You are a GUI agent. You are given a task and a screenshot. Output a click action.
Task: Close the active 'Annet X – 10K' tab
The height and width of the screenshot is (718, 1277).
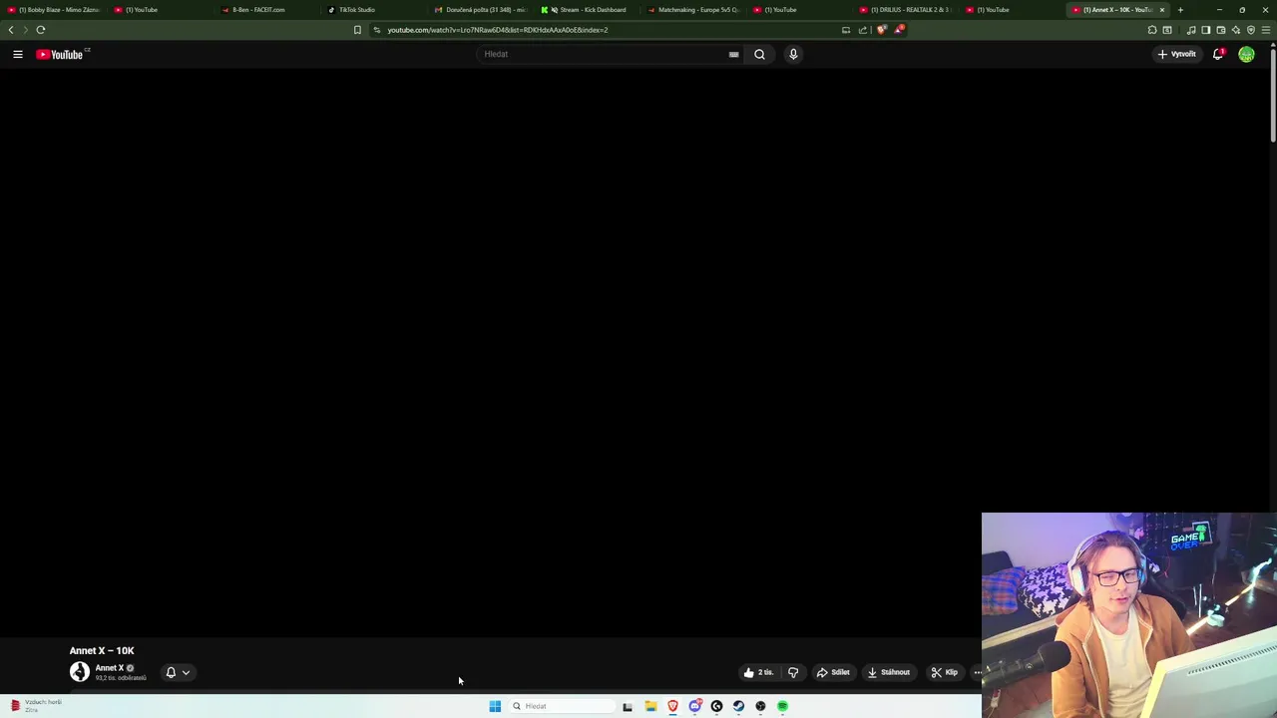1161,10
